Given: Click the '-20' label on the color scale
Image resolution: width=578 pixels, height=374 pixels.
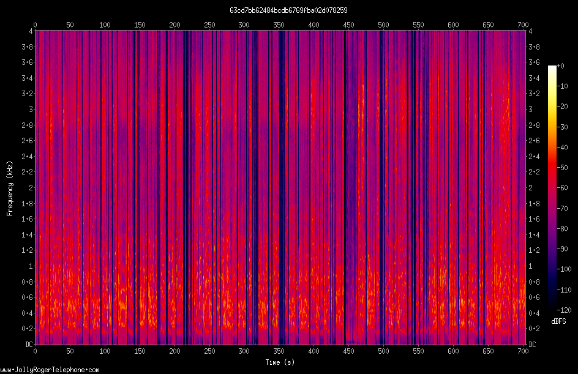Looking at the screenshot, I should click(x=563, y=107).
